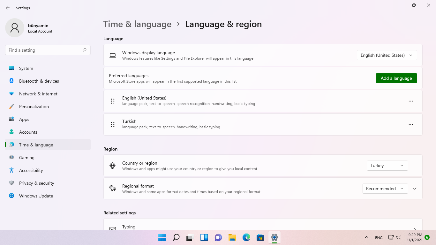Open more options for Turkish

tap(411, 124)
